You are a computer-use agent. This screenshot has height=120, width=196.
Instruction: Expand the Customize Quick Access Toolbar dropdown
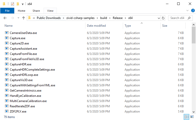pyautogui.click(x=23, y=4)
